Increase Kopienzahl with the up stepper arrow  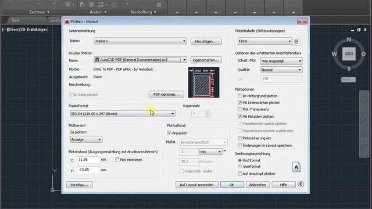pos(207,112)
